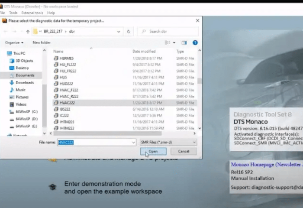The width and height of the screenshot is (303, 208).
Task: Click the 12/5/2017 date of IC222
Action: (x=147, y=116)
